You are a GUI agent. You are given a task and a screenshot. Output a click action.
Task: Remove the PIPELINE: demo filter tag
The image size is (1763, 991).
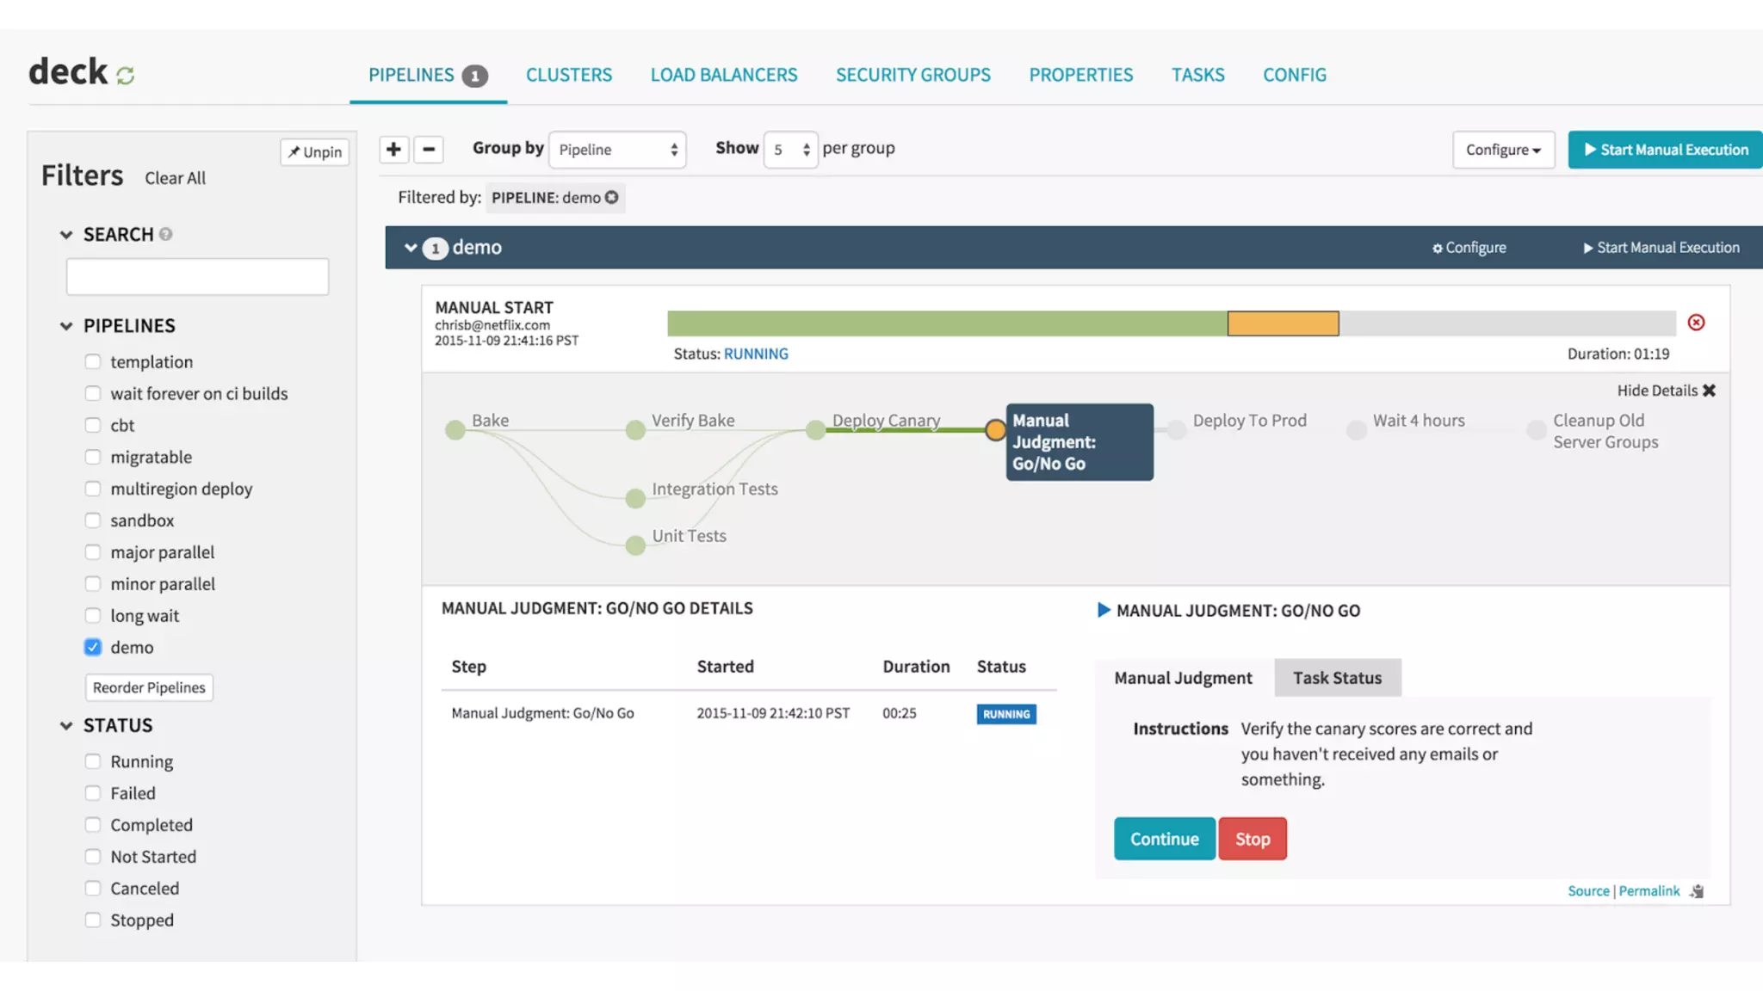click(x=612, y=197)
